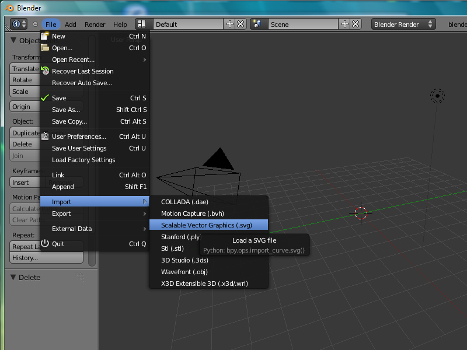467x350 pixels.
Task: Click the Blender logo in the title bar
Action: 9,8
